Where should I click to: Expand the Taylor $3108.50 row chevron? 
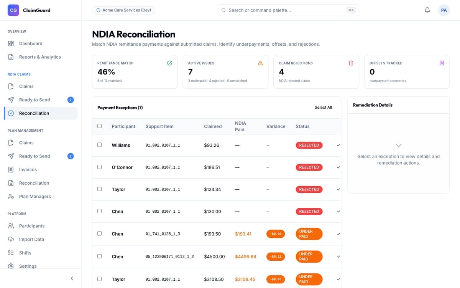[x=338, y=279]
